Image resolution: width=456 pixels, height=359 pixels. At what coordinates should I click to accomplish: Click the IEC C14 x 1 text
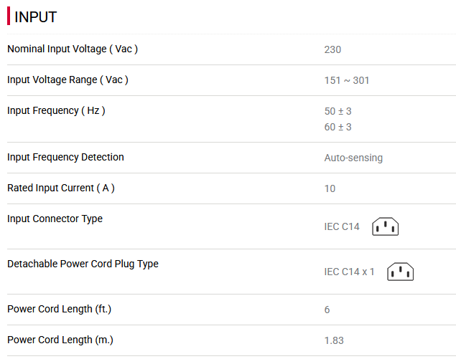(x=349, y=272)
